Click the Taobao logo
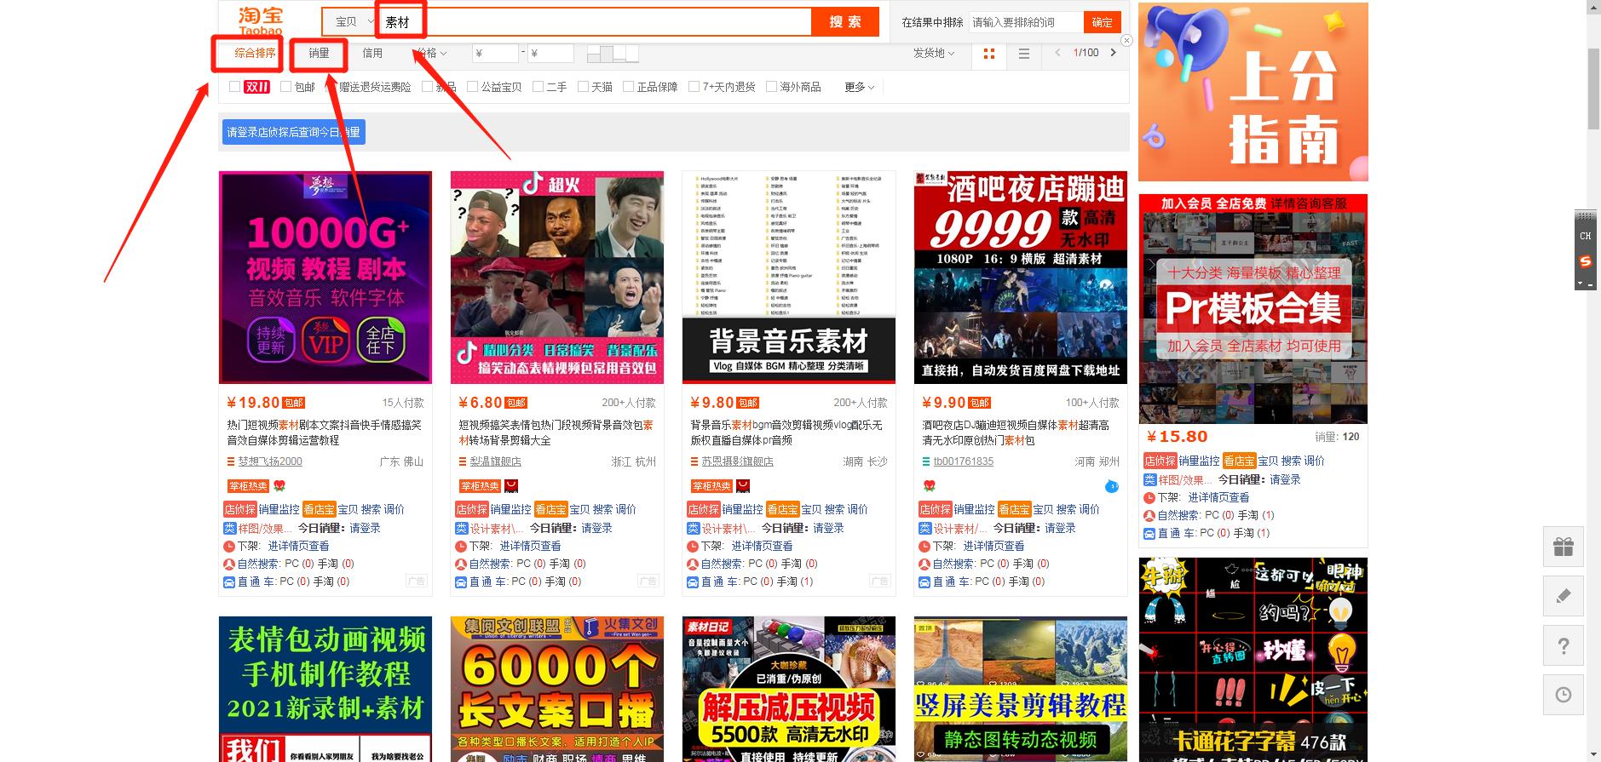The height and width of the screenshot is (762, 1601). point(260,20)
